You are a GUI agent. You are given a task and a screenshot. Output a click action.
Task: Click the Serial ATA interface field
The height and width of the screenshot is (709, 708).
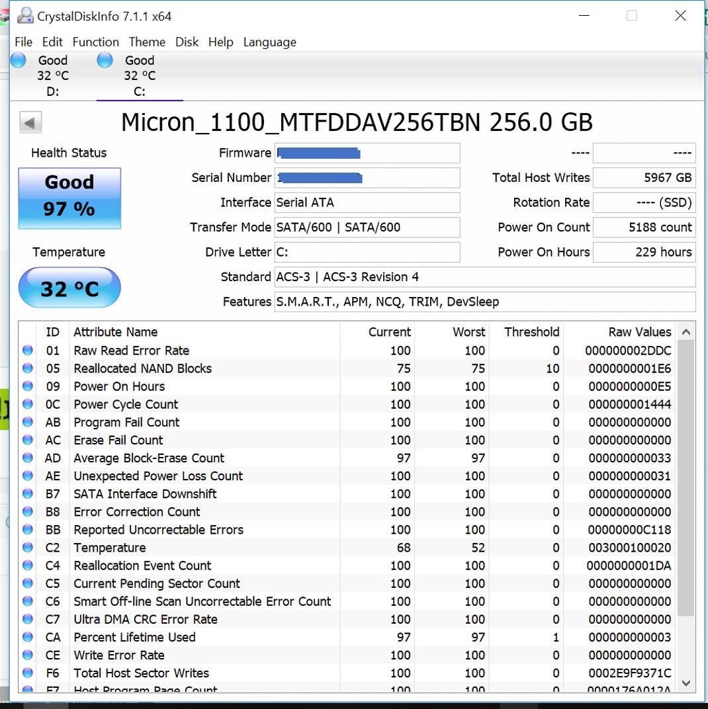pos(367,202)
